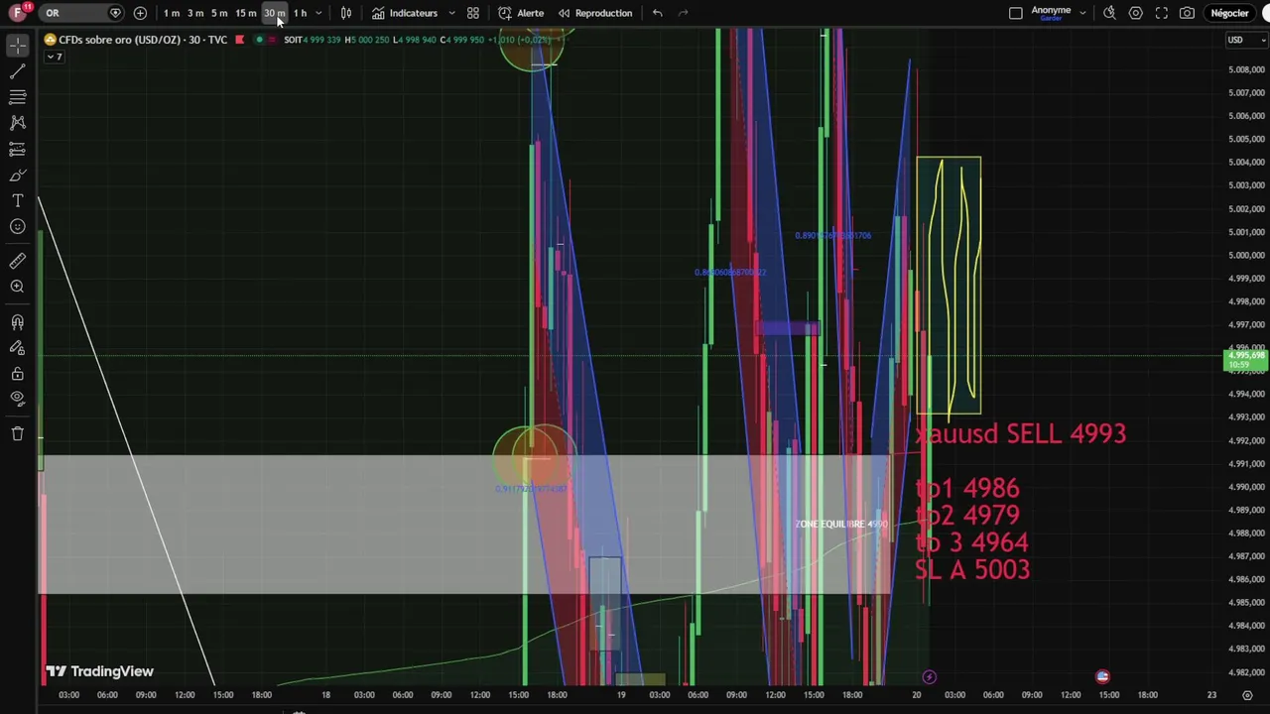
Task: Open the chart patterns tool
Action: pos(18,123)
